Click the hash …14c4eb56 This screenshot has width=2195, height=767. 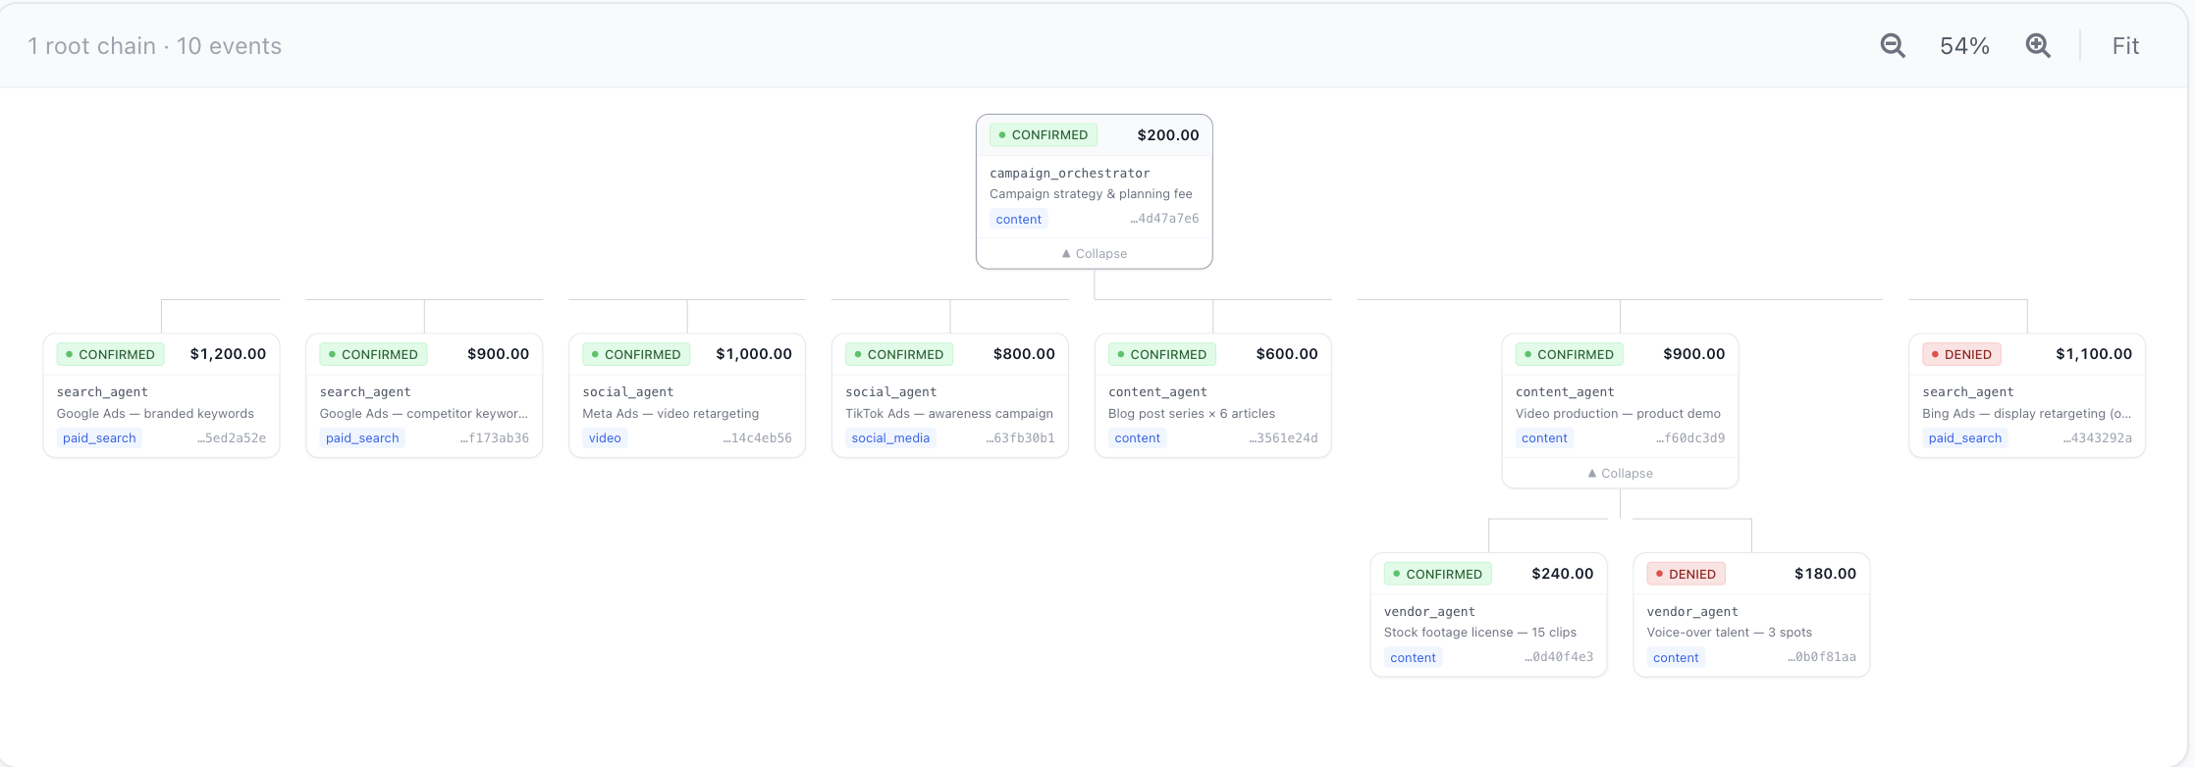point(757,438)
